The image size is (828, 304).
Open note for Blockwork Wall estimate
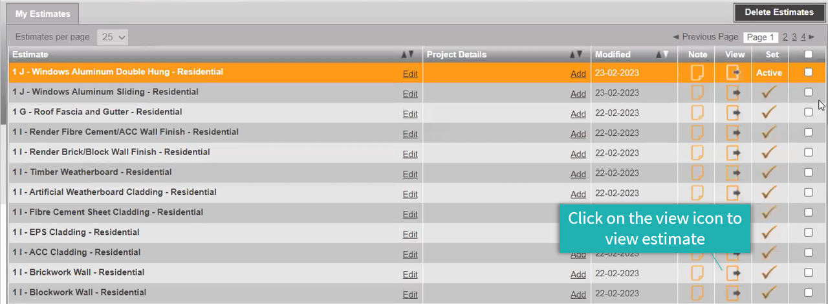point(697,293)
